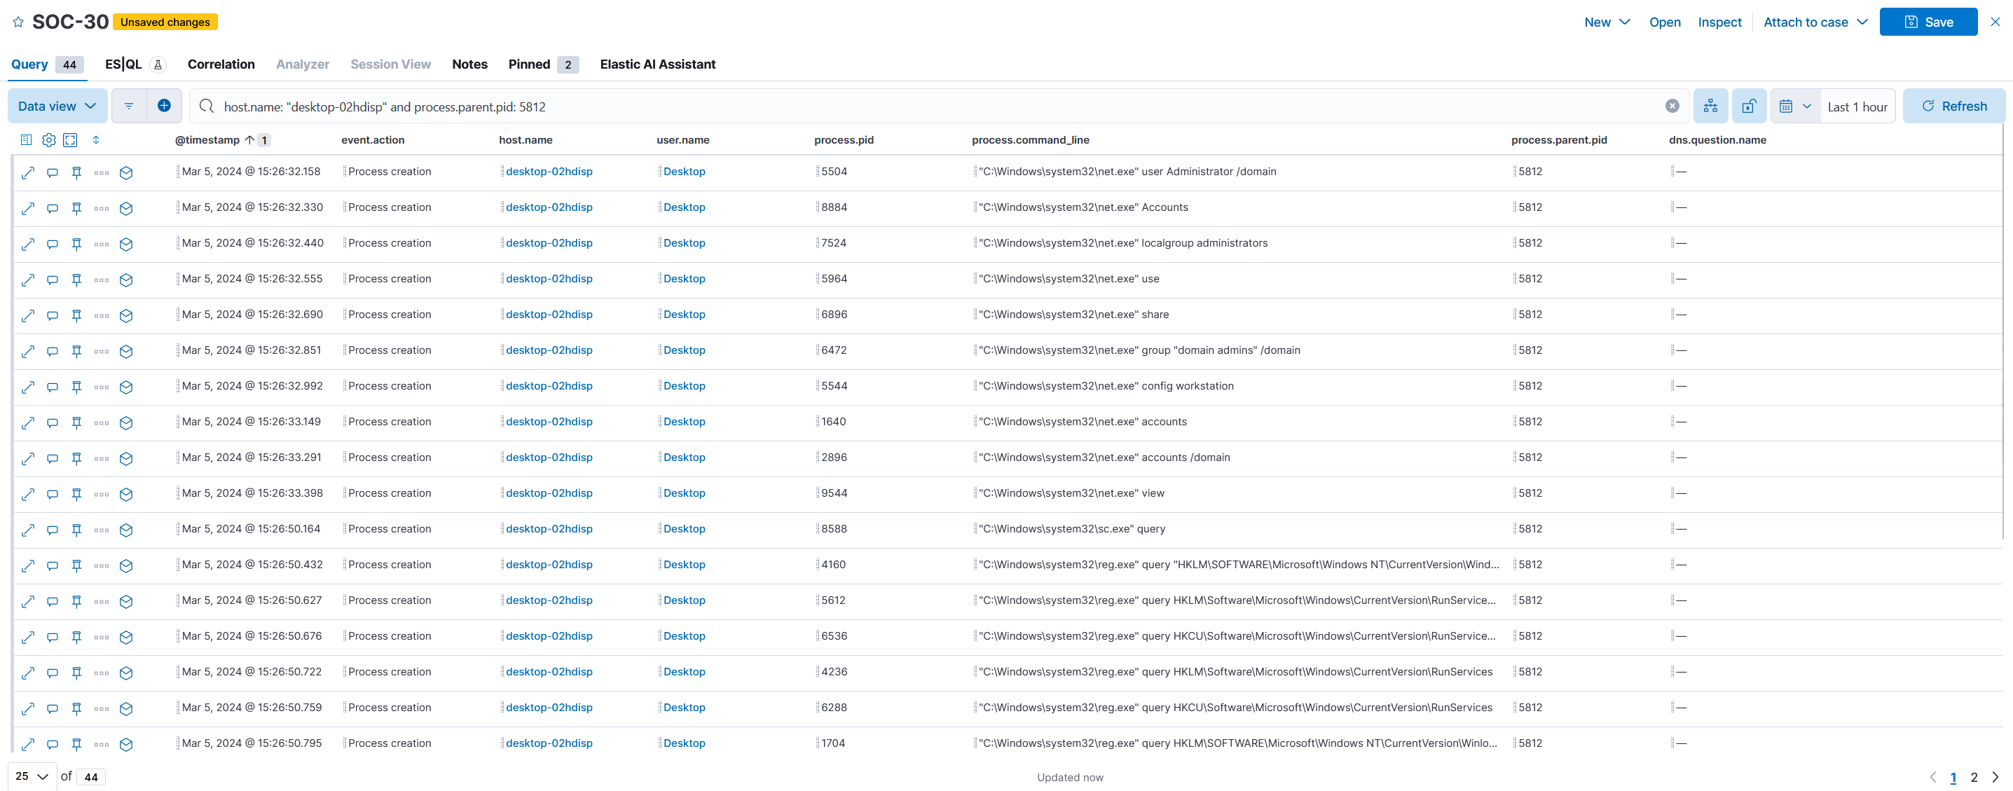This screenshot has width=2013, height=791.
Task: Go to results page 2
Action: tap(1973, 777)
